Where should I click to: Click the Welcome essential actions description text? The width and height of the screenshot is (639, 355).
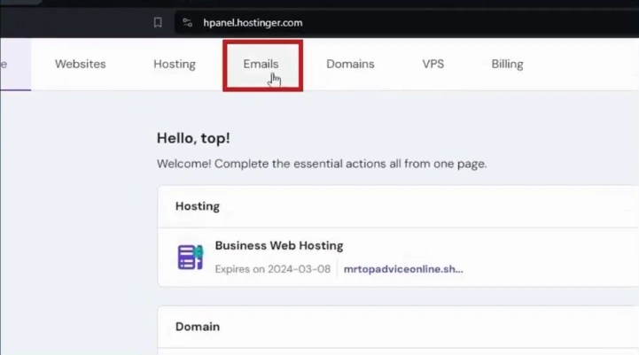[322, 164]
